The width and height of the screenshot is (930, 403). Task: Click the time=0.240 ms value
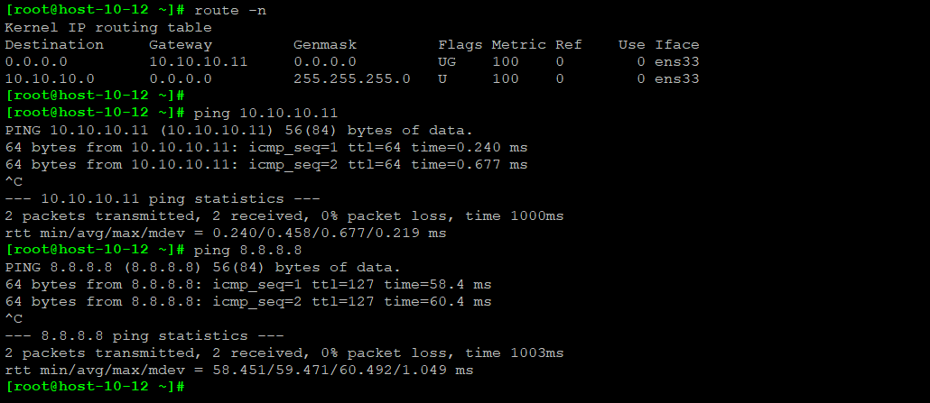(470, 147)
